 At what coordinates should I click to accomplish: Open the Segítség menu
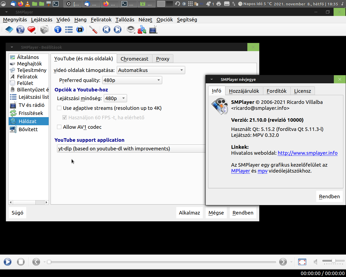(187, 19)
